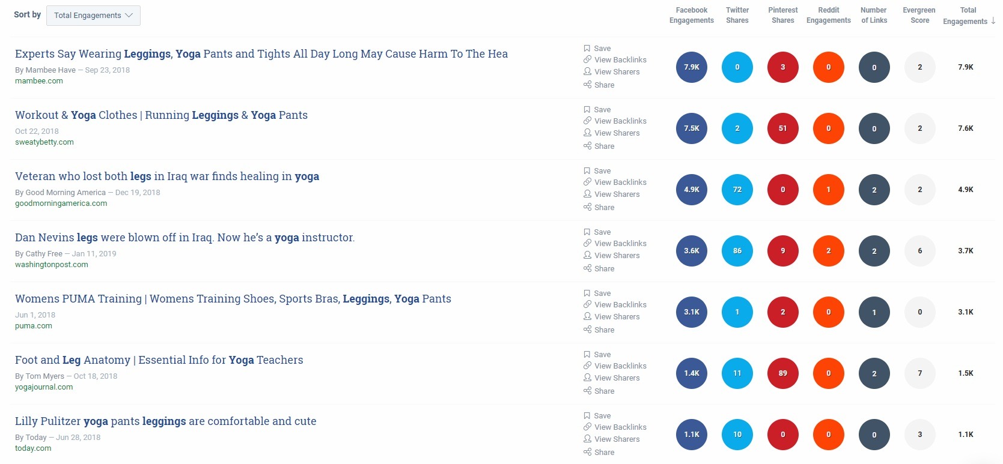Share the Foot and Leg Anatomy article
Image resolution: width=1003 pixels, height=464 pixels.
599,391
